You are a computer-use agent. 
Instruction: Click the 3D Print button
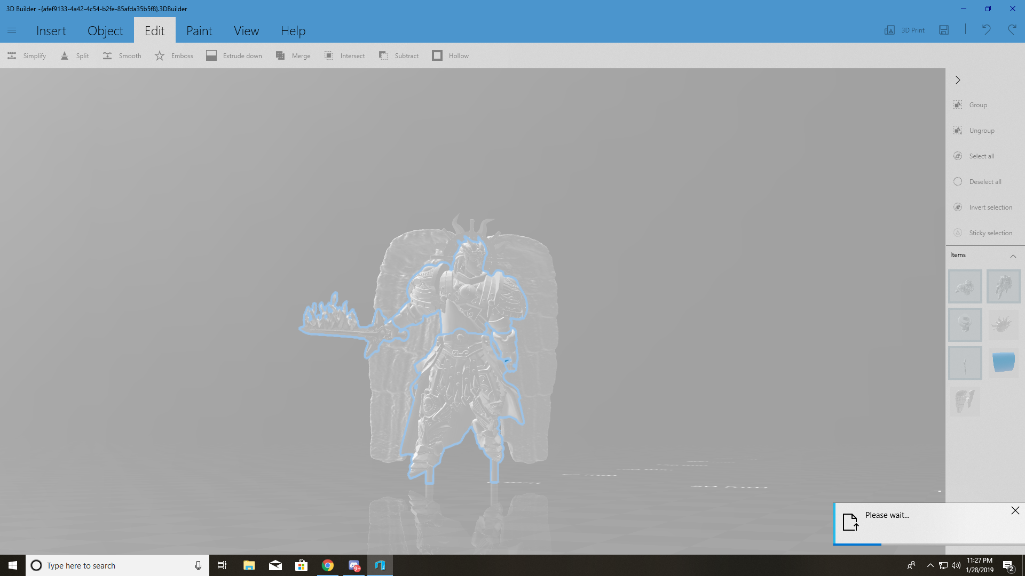tap(904, 30)
